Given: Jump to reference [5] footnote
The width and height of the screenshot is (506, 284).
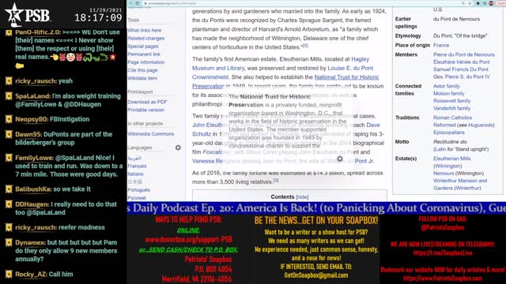Looking at the screenshot, I should pos(305,46).
